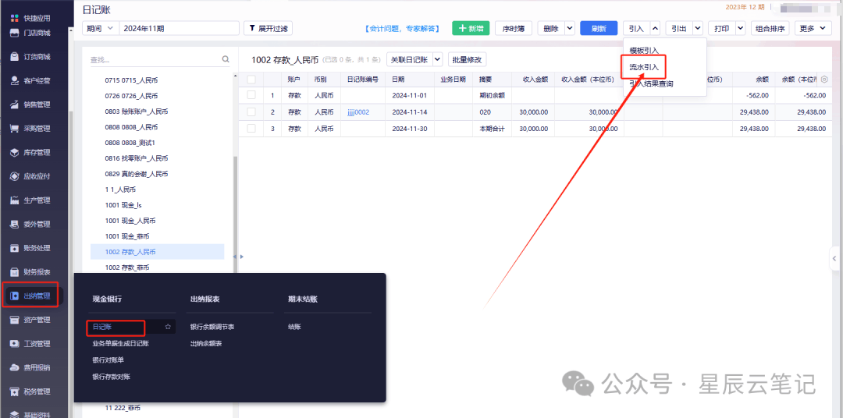Tick the select-all checkbox in table header
The width and height of the screenshot is (843, 418).
click(251, 80)
